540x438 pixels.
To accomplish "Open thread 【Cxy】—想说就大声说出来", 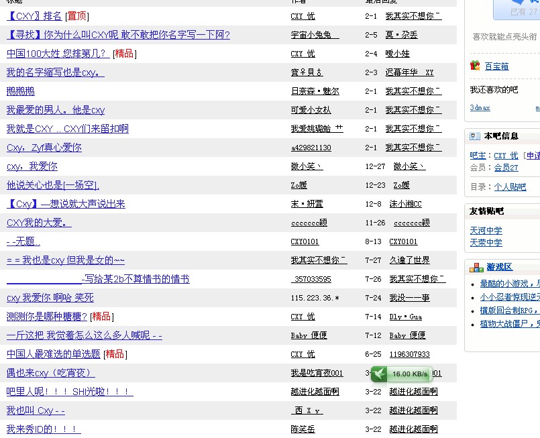I will click(66, 204).
